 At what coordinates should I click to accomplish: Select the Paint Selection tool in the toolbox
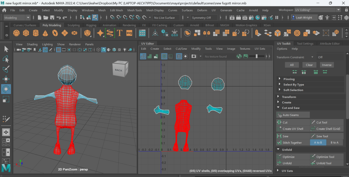6,69
